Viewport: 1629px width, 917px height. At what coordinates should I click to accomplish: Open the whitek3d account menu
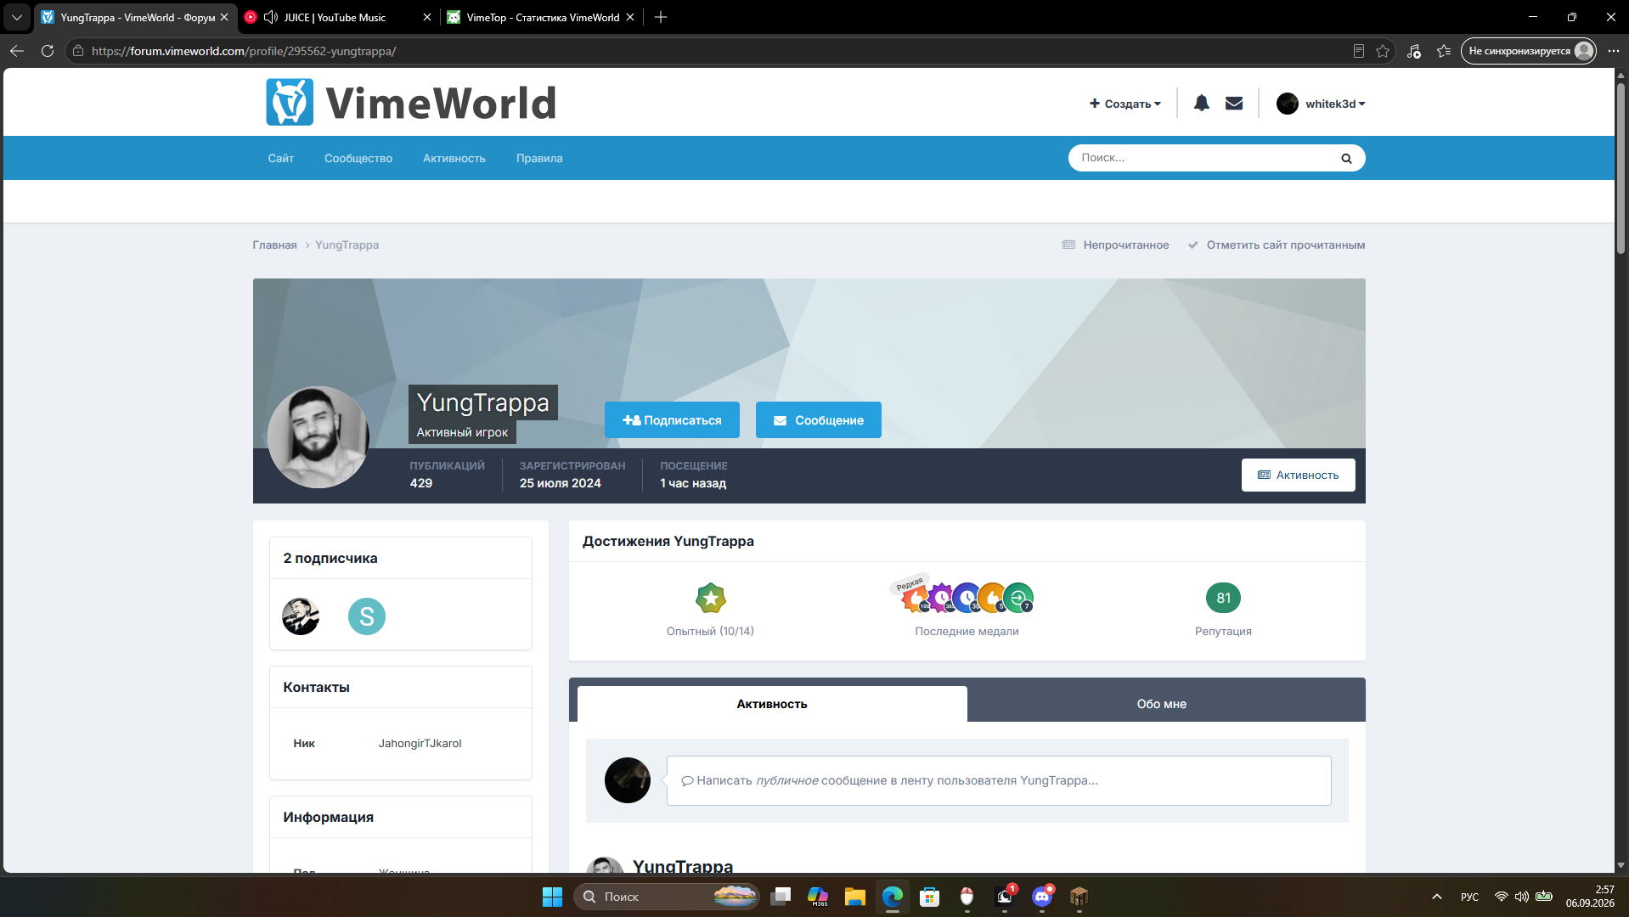click(1321, 104)
